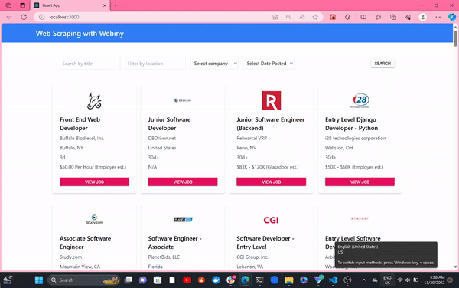459x288 pixels.
Task: Reload the localhost page
Action: [x=24, y=17]
